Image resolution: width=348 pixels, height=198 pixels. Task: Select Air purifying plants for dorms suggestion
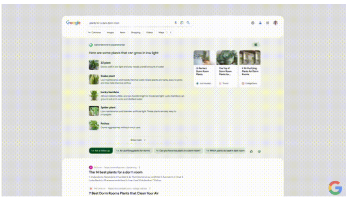[x=133, y=151]
